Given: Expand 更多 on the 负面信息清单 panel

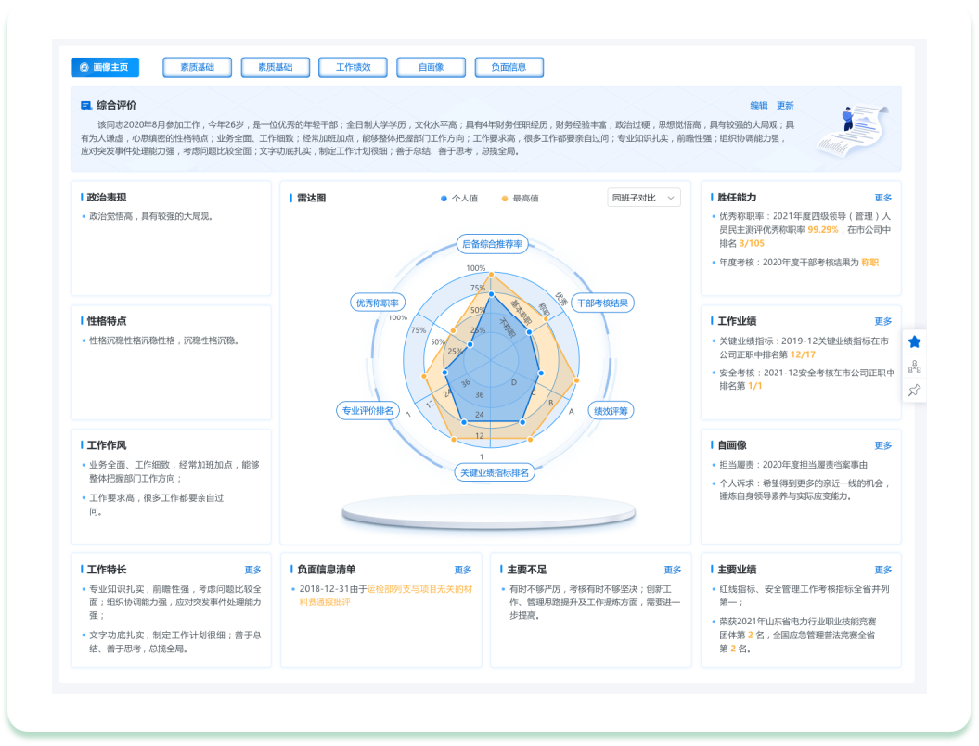Looking at the screenshot, I should coord(461,568).
